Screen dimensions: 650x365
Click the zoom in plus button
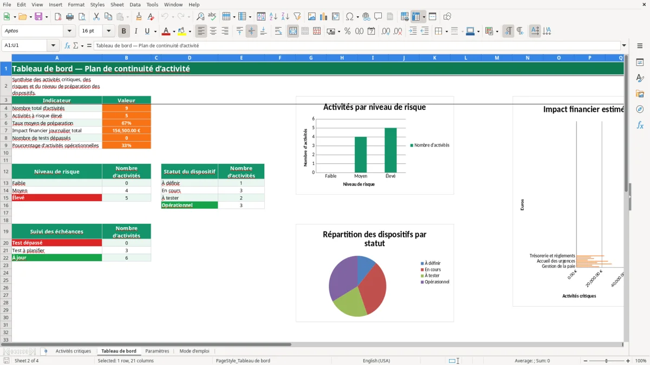[x=628, y=361]
